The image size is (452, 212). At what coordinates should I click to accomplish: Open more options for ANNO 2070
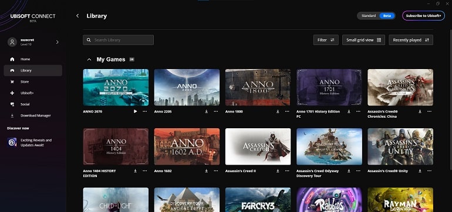click(145, 111)
